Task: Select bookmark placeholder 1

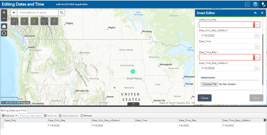Action: coord(14,21)
